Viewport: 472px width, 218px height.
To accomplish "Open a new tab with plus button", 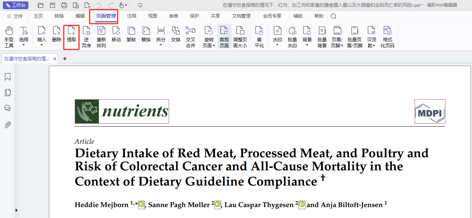I will point(65,59).
